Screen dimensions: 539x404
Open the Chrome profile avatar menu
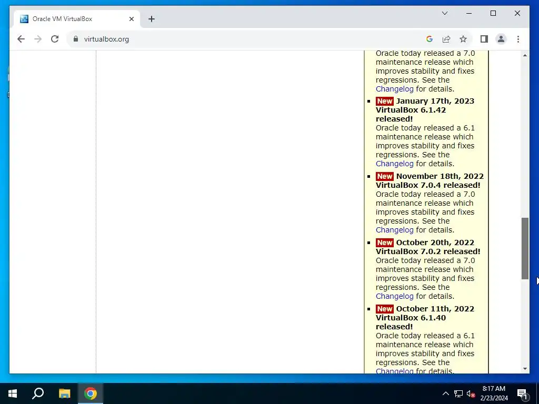(501, 39)
